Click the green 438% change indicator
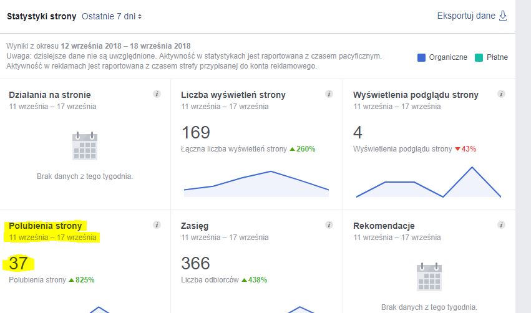 pyautogui.click(x=255, y=280)
